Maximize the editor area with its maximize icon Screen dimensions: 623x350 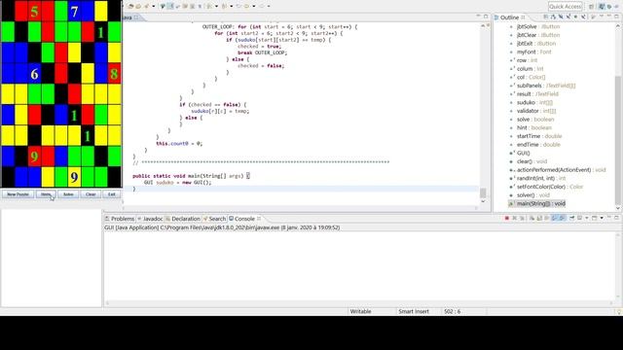click(x=486, y=17)
